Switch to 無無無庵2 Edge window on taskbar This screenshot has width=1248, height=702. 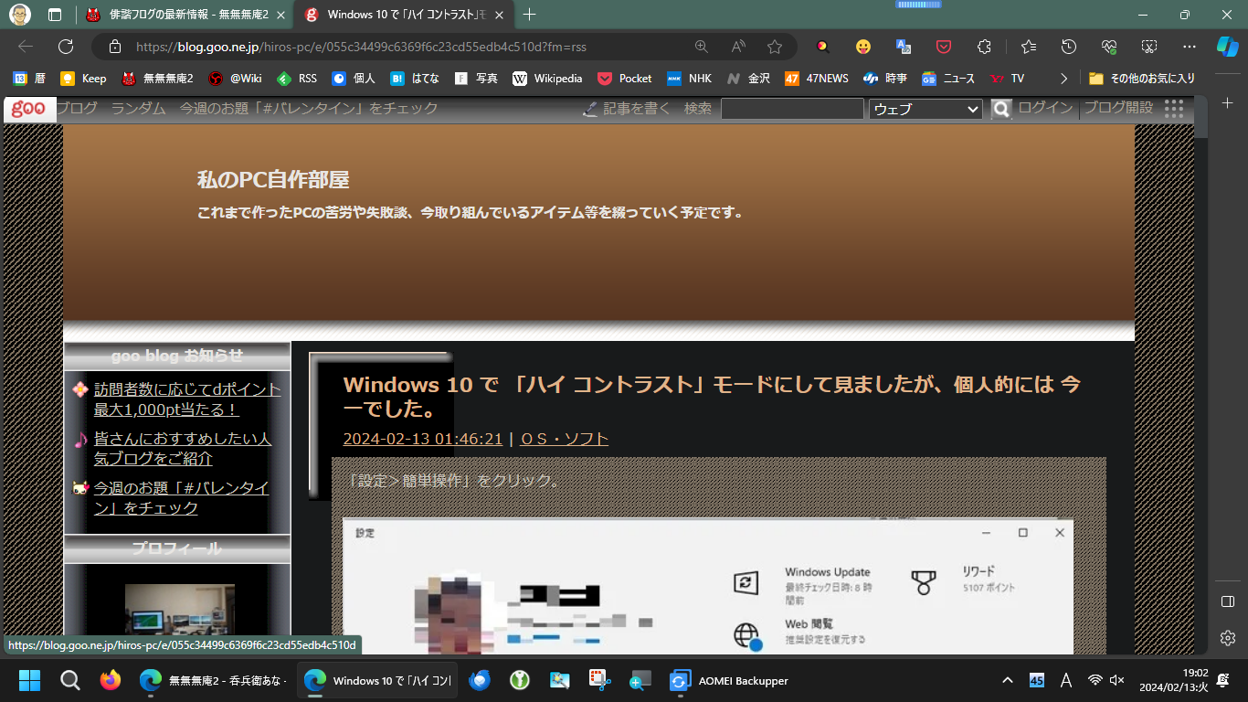[x=214, y=680]
